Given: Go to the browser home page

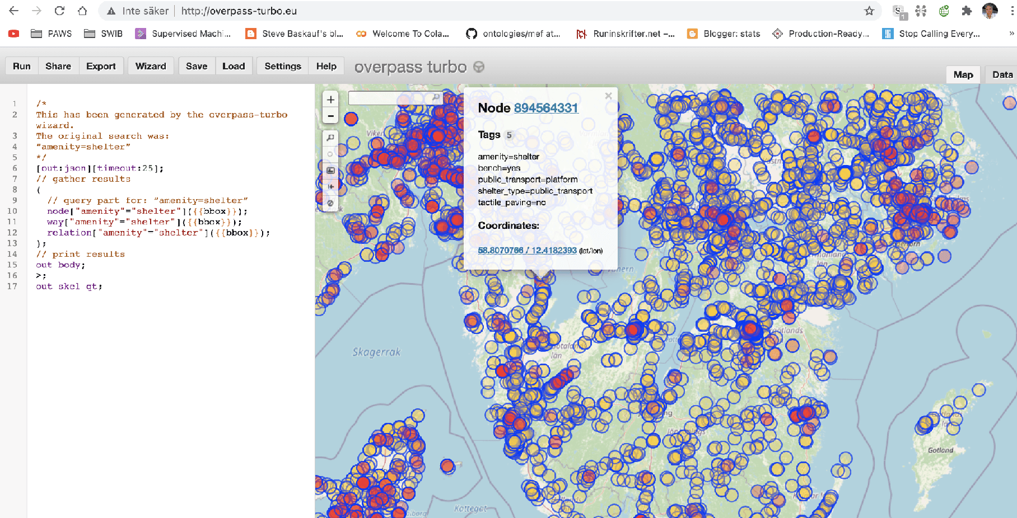Looking at the screenshot, I should click(82, 11).
